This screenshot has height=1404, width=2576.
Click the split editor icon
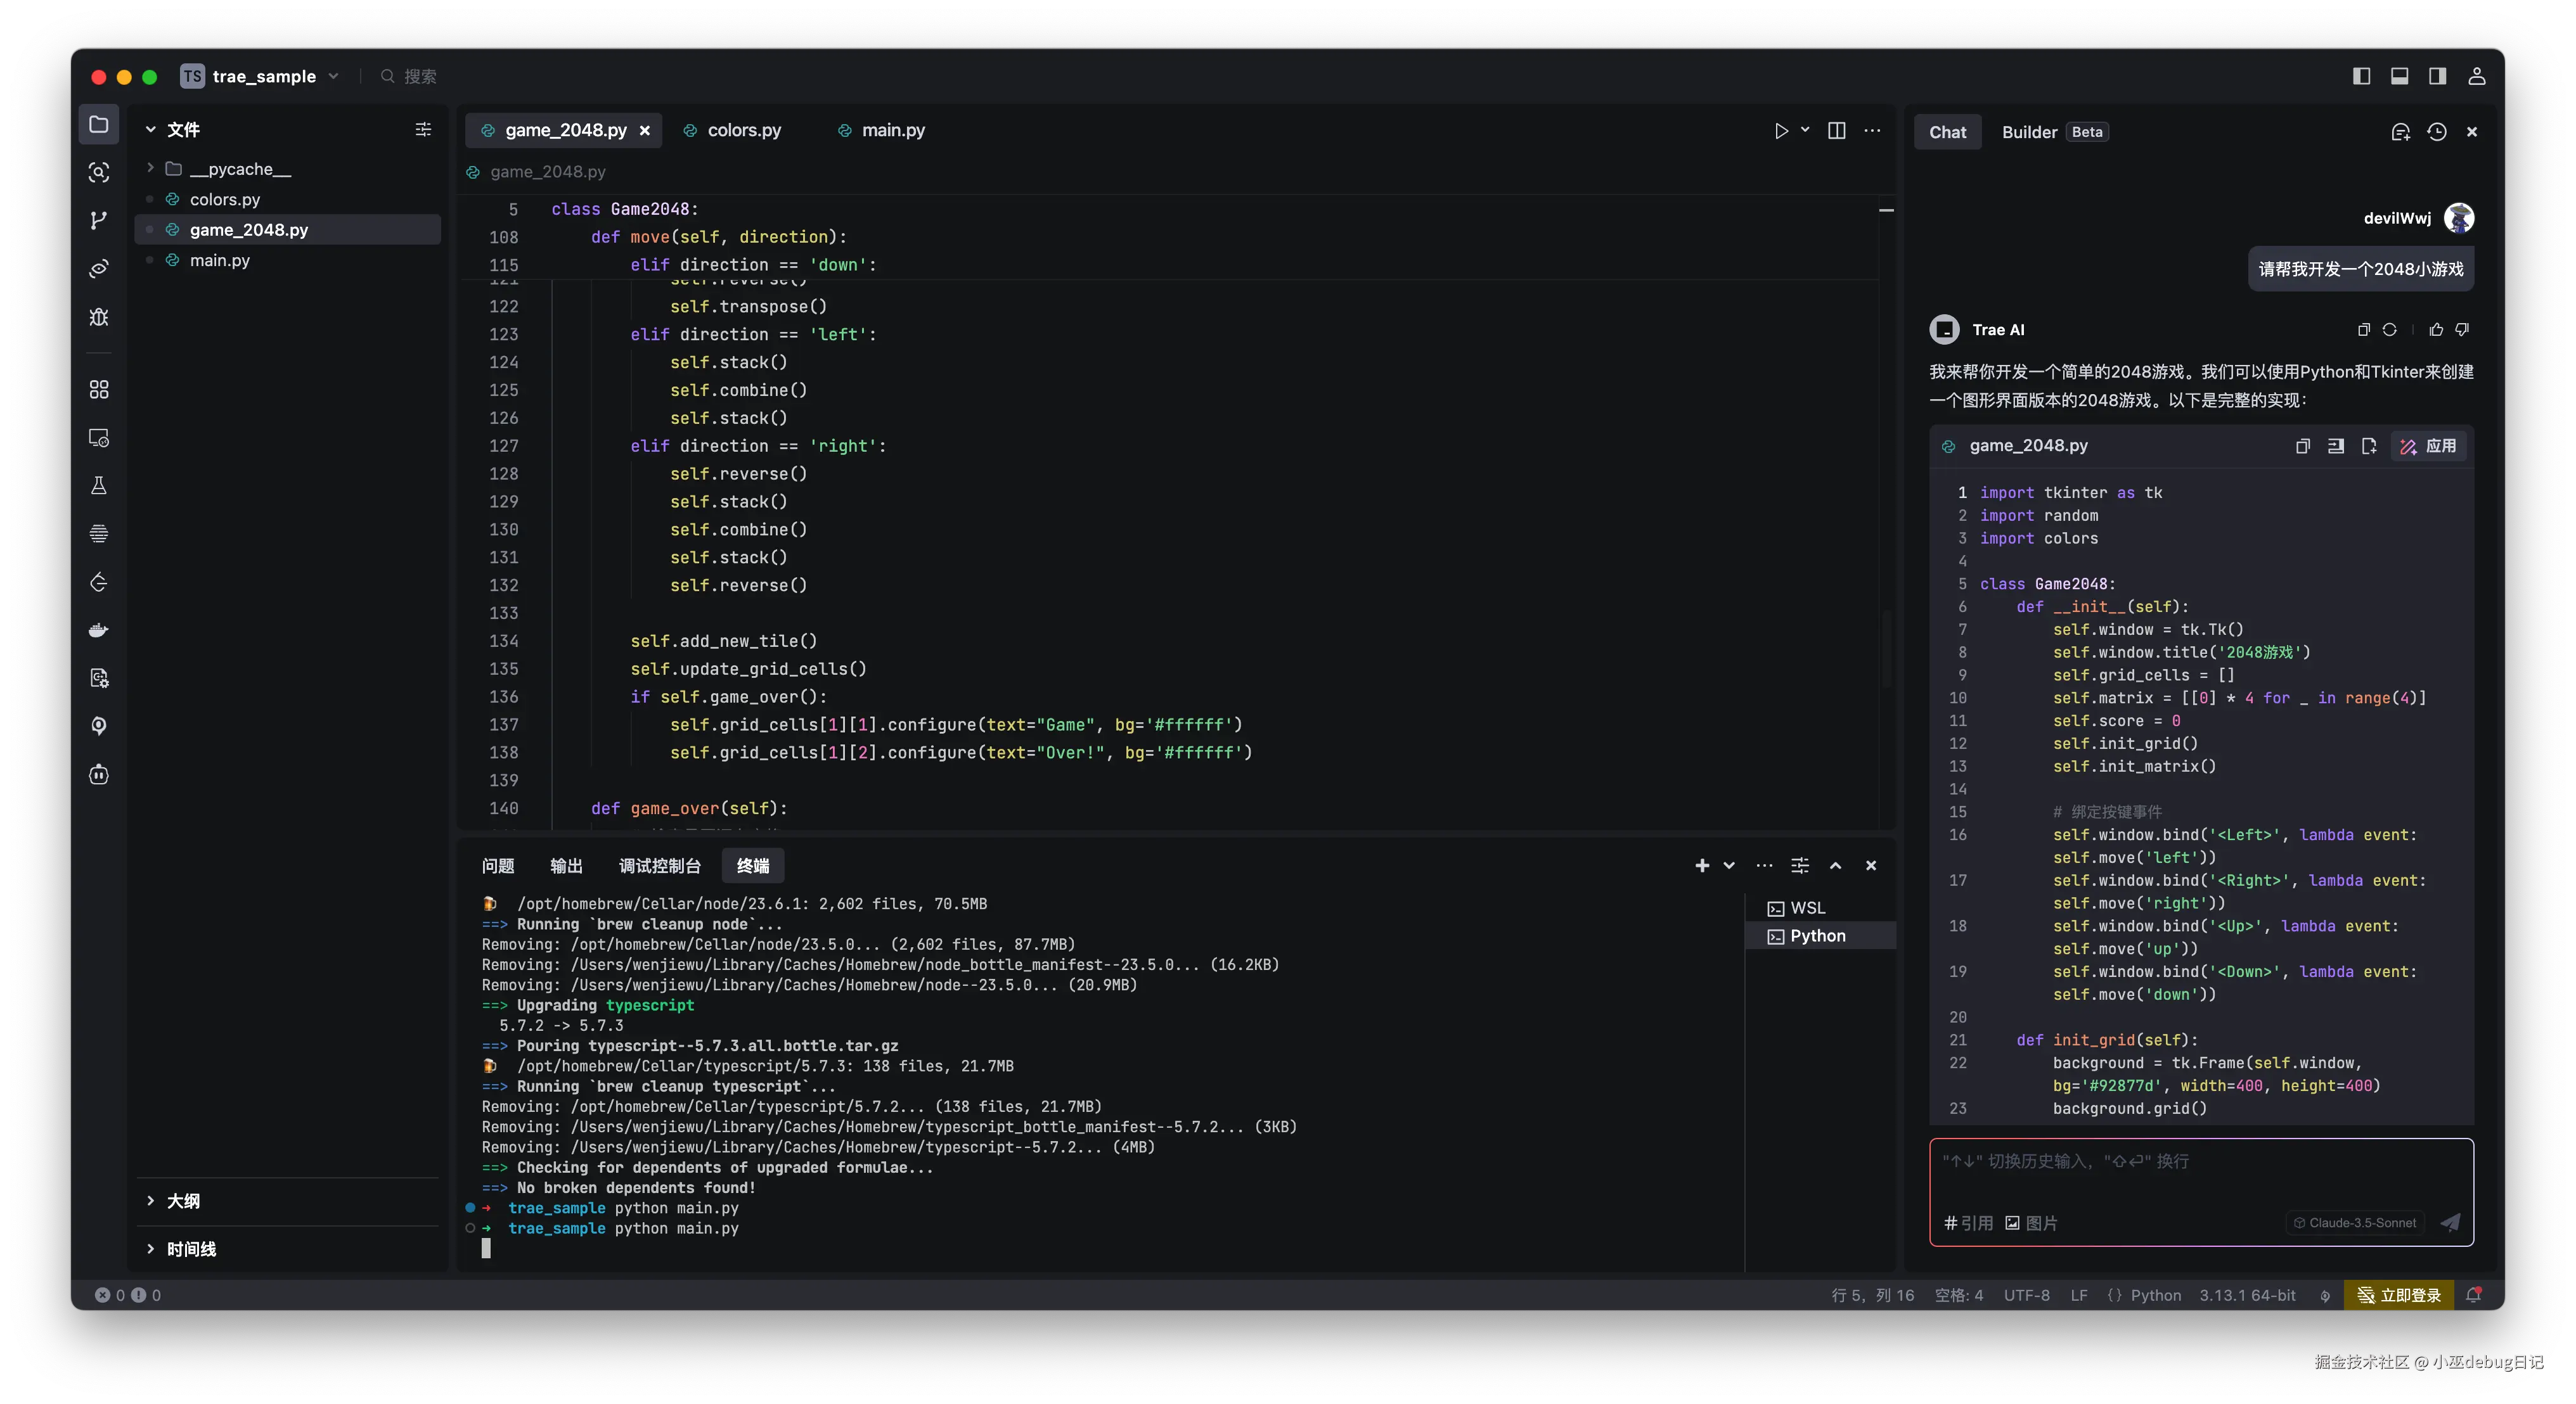[x=1836, y=131]
